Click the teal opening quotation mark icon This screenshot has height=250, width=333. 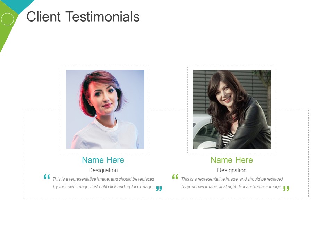pos(47,176)
